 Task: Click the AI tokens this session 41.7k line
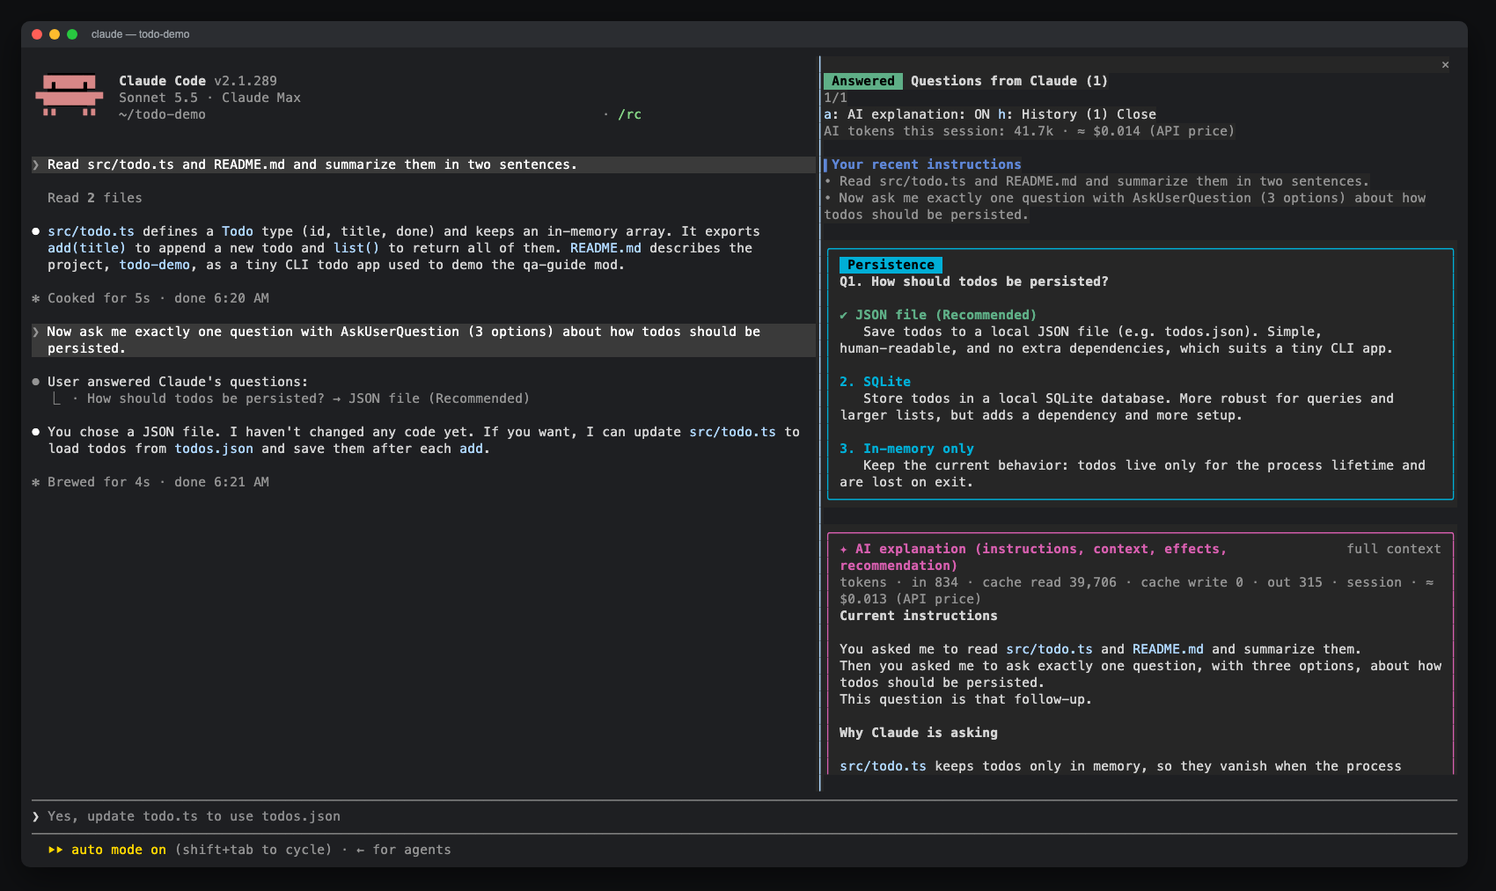[x=1030, y=131]
